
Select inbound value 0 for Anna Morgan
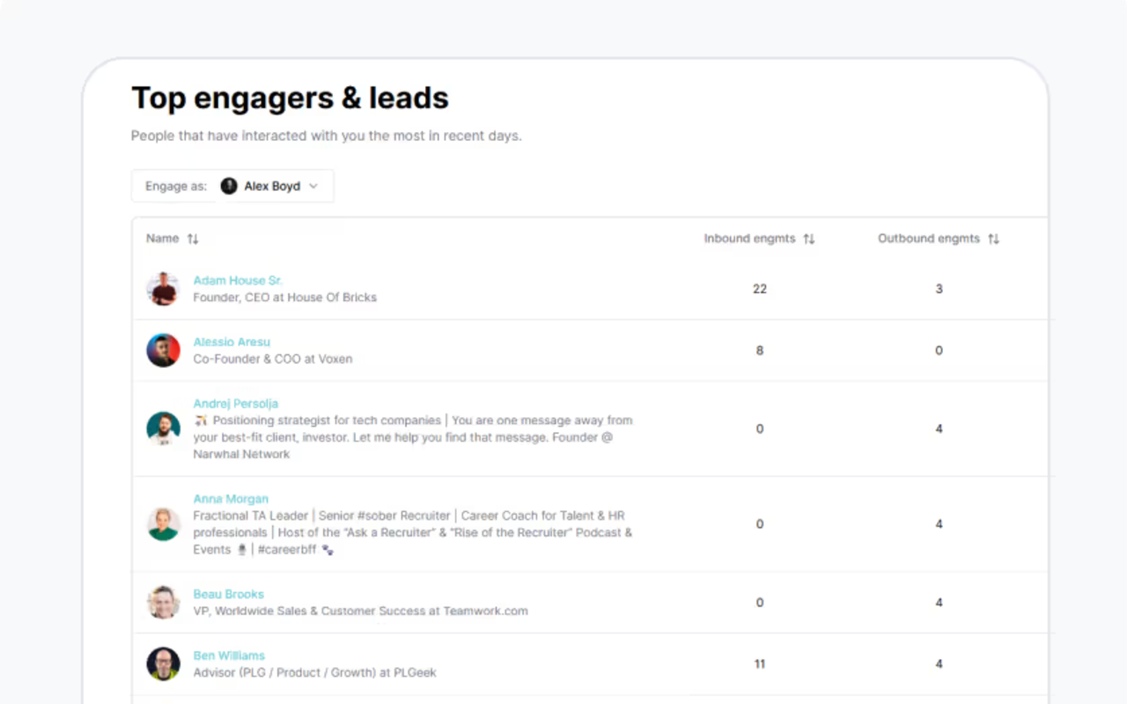(x=760, y=524)
